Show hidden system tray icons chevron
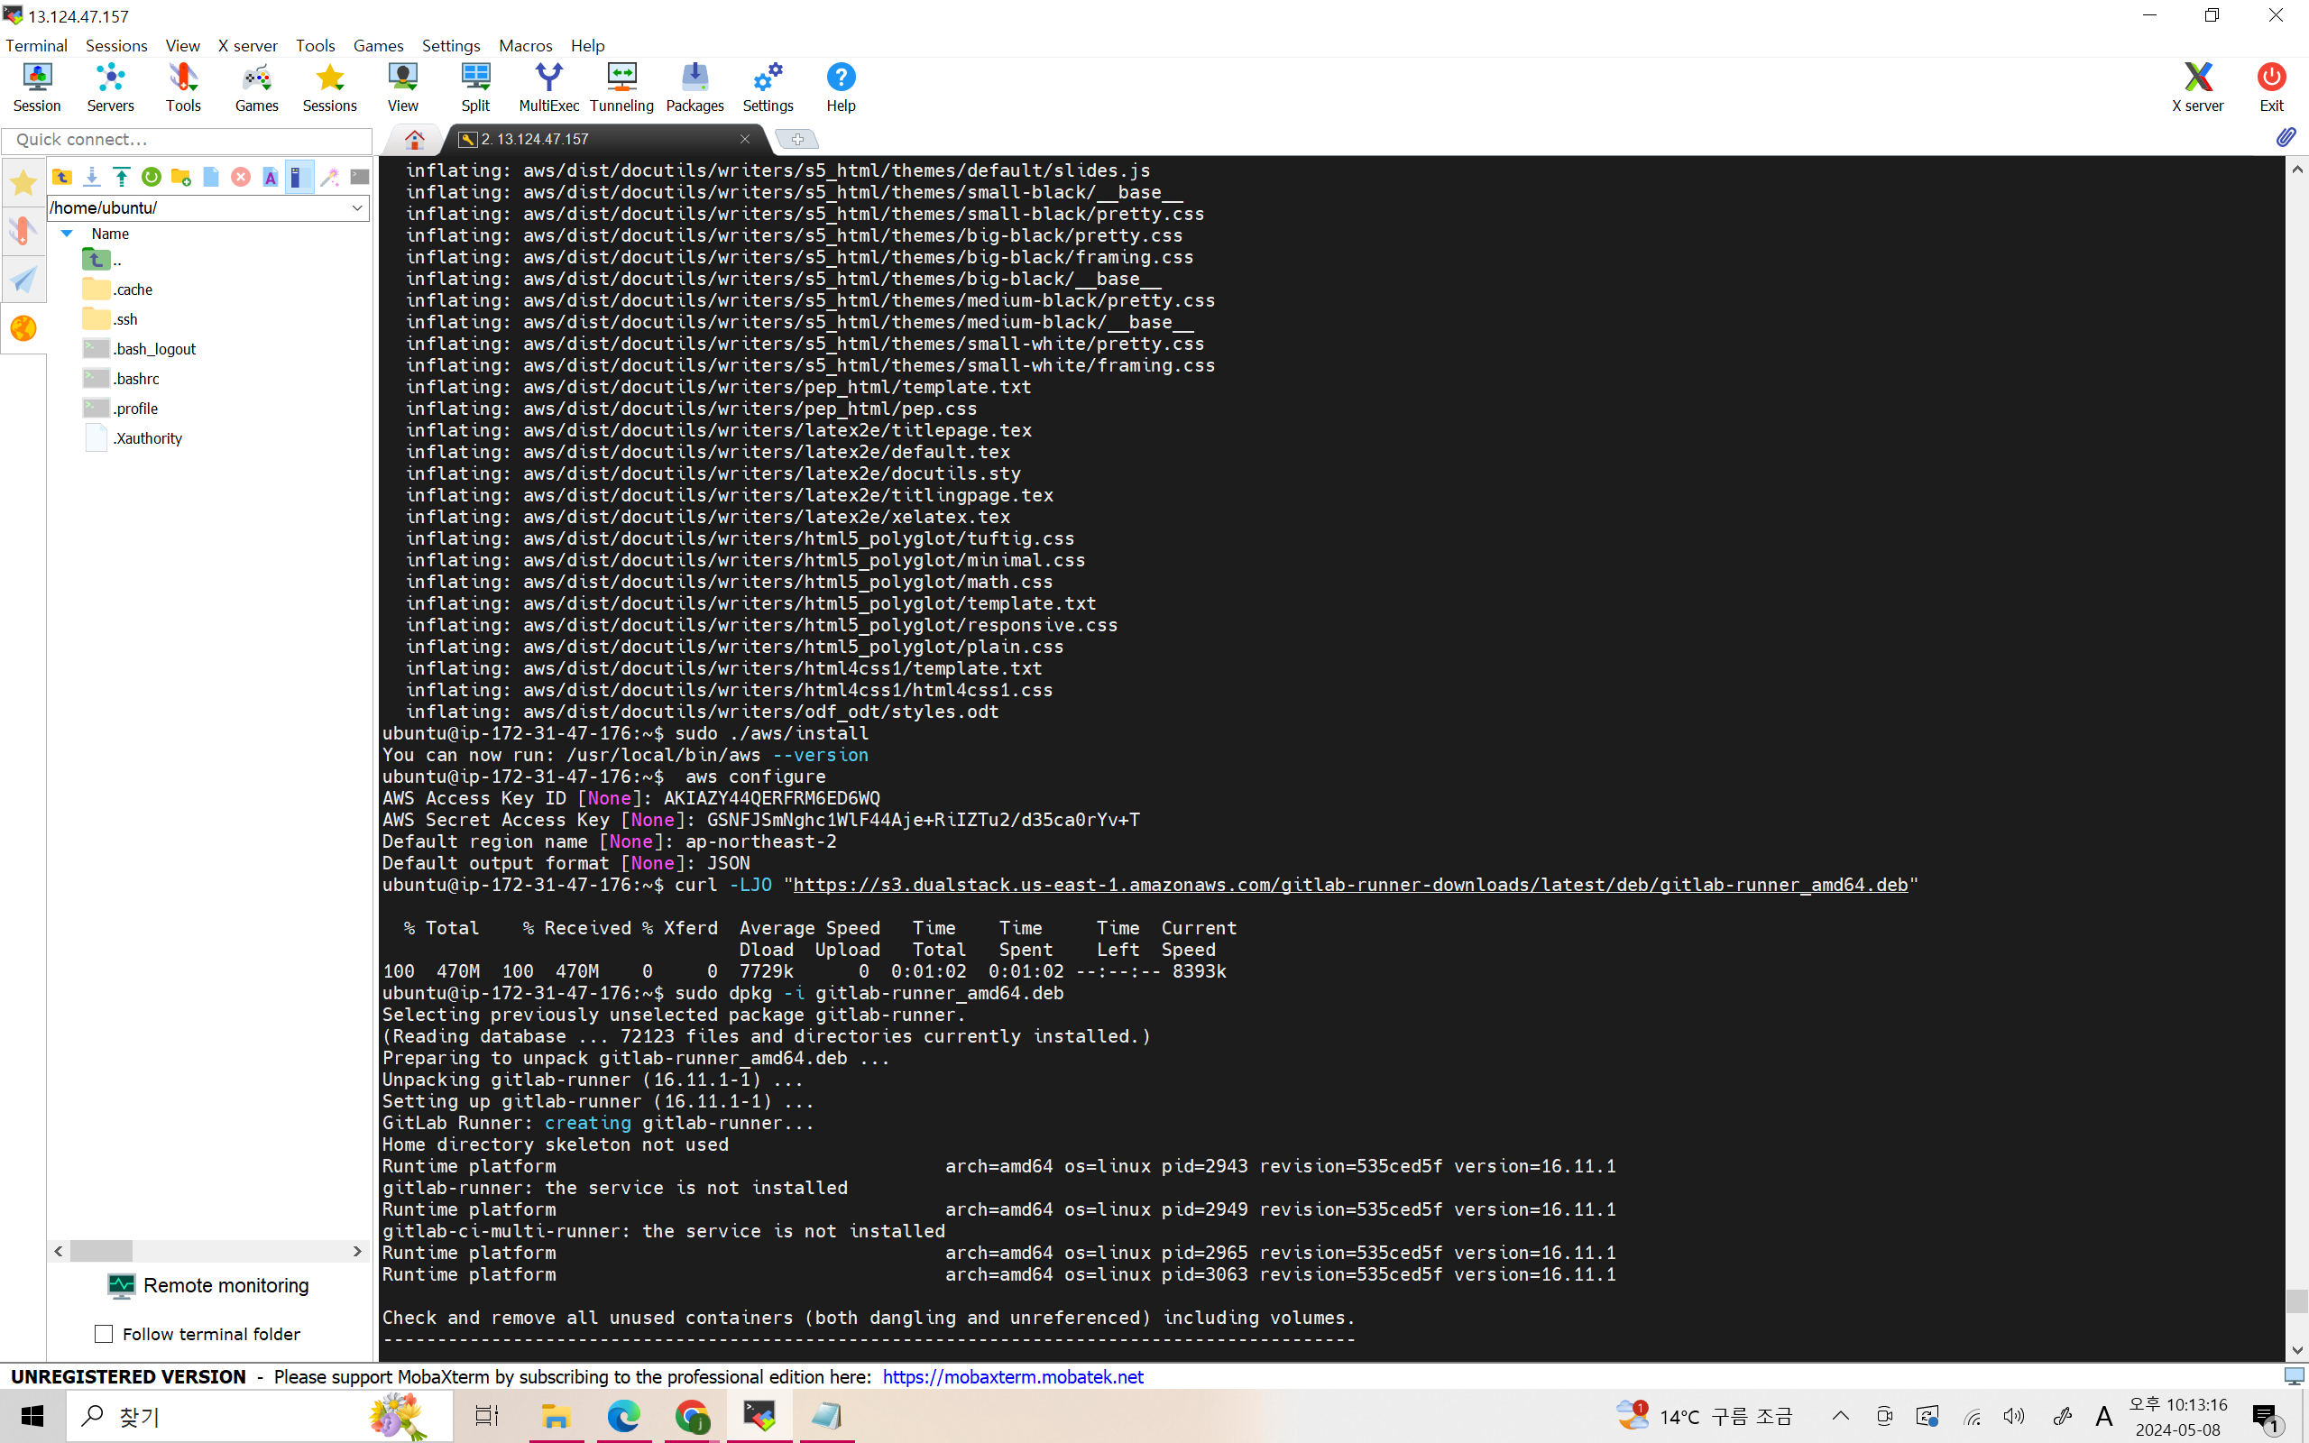 tap(1841, 1416)
